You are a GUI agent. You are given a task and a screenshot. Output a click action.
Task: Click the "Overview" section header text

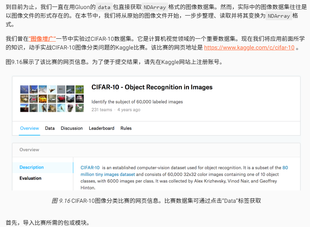point(29,150)
